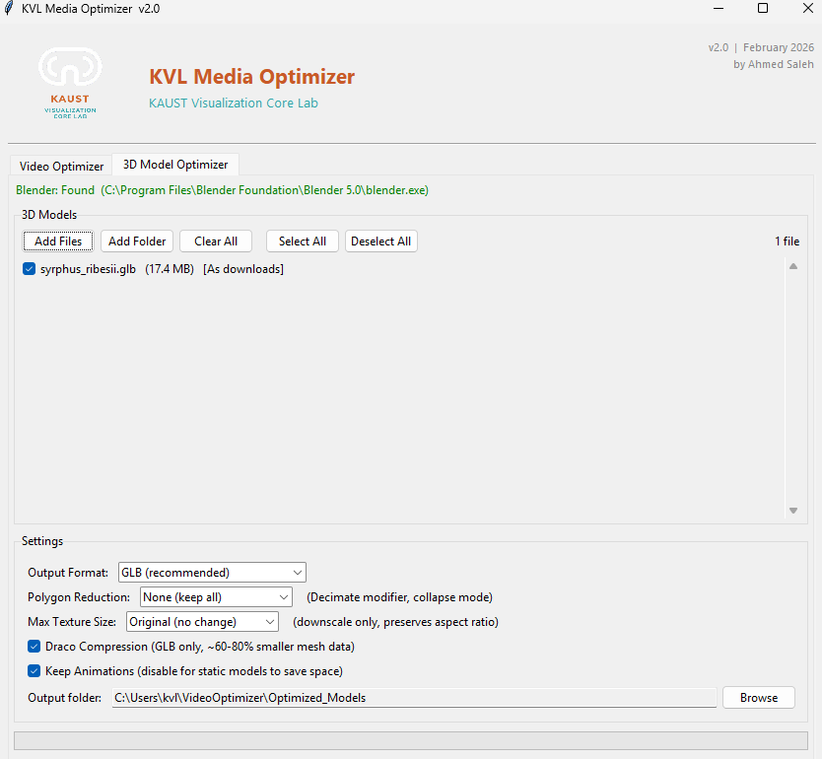Viewport: 822px width, 759px height.
Task: Expand the Polygon Reduction dropdown
Action: 282,596
